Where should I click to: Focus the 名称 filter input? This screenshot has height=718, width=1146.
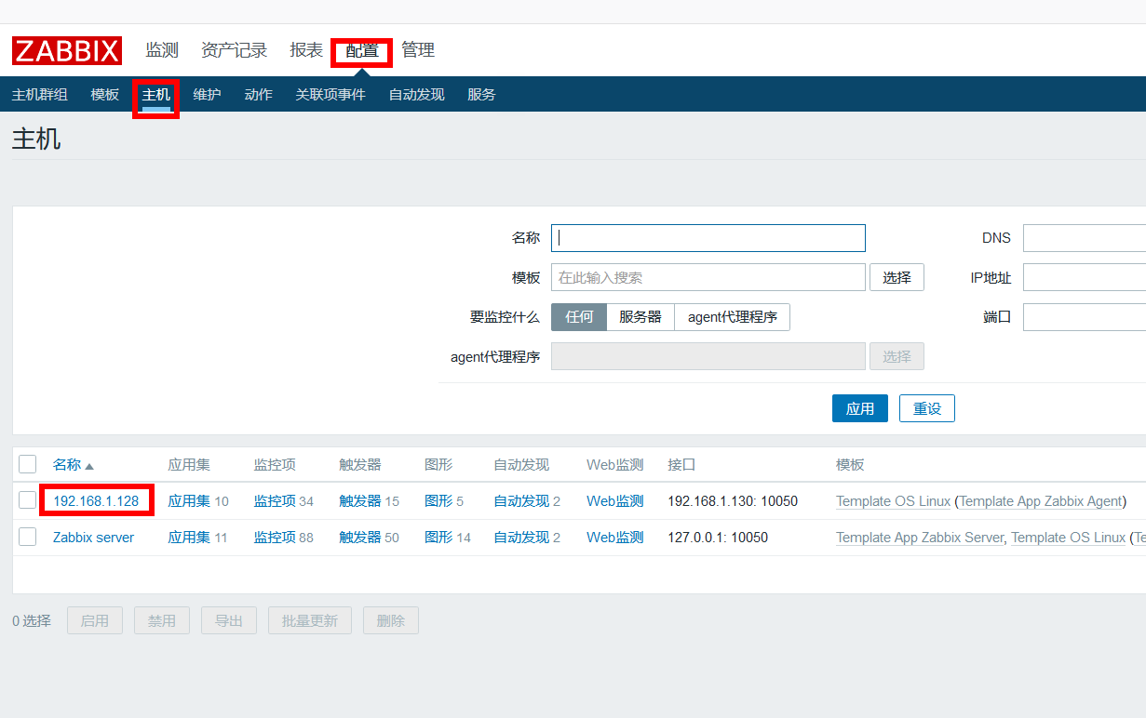coord(708,238)
